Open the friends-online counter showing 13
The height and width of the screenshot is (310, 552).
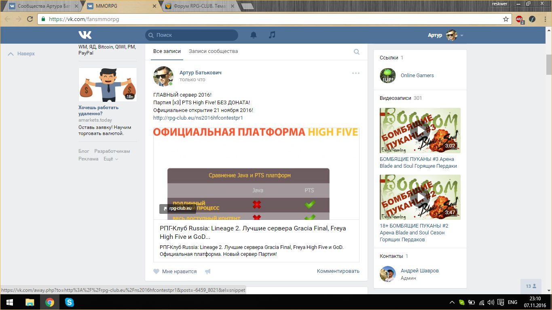[x=531, y=286]
